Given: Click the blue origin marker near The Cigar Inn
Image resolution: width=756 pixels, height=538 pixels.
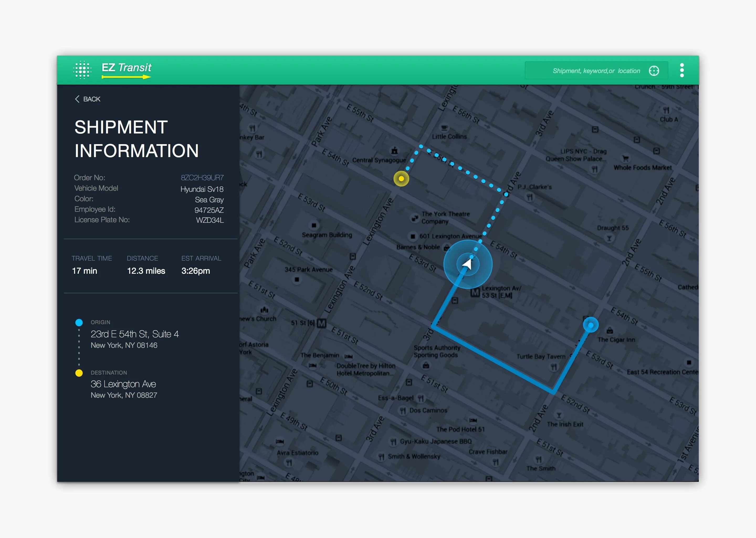Looking at the screenshot, I should 591,325.
